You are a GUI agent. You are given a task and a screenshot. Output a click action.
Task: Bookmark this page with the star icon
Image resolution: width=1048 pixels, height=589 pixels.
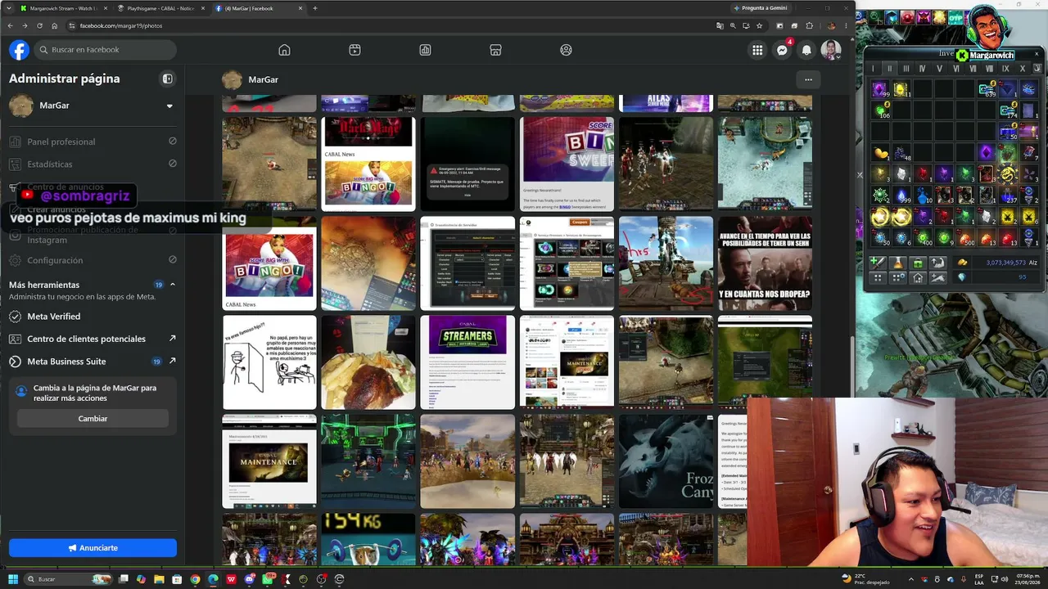click(760, 25)
